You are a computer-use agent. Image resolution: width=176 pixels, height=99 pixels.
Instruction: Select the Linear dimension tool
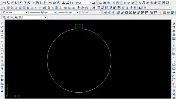tap(4, 3)
